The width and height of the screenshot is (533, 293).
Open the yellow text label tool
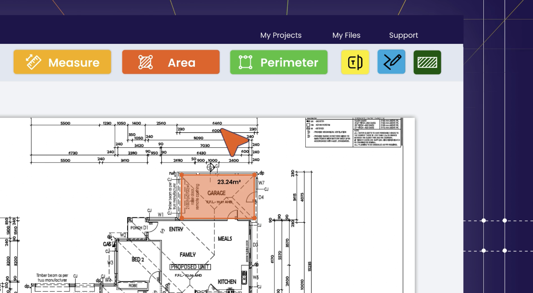click(x=355, y=62)
